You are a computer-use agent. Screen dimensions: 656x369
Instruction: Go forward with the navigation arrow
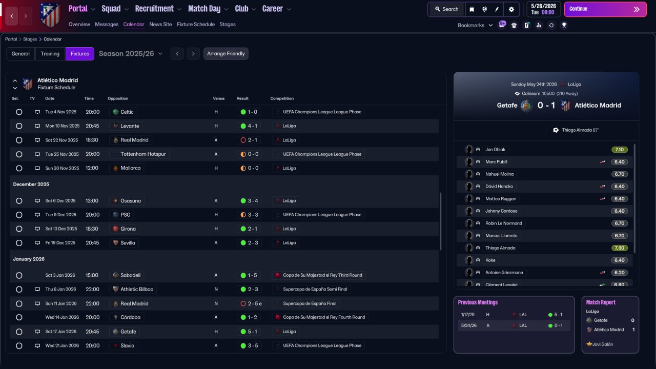click(x=26, y=16)
